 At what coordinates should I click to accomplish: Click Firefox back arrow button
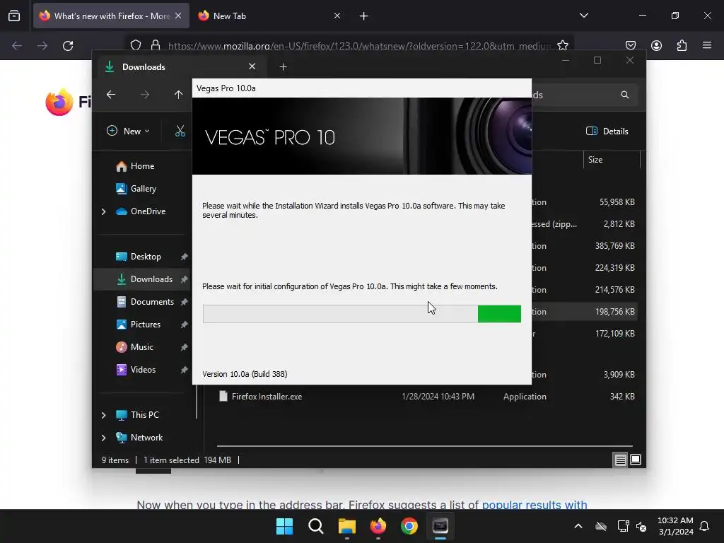(17, 46)
